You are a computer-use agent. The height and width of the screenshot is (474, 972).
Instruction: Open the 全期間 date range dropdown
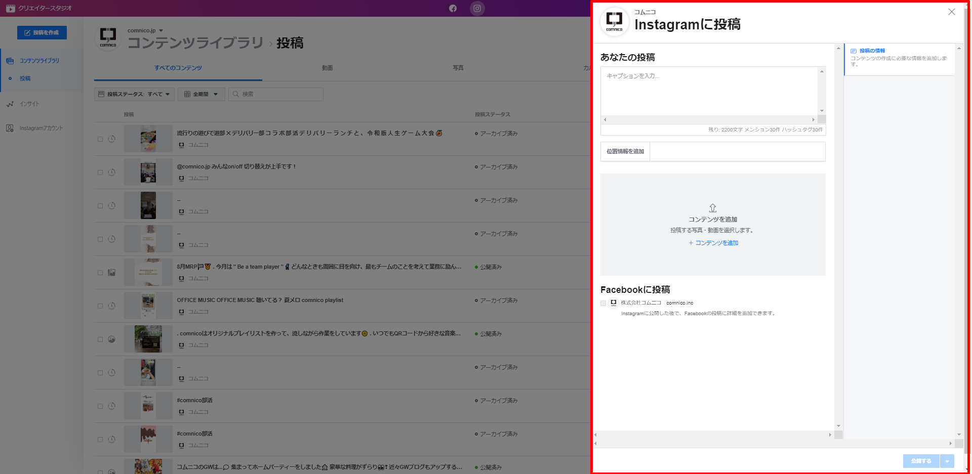pyautogui.click(x=201, y=94)
